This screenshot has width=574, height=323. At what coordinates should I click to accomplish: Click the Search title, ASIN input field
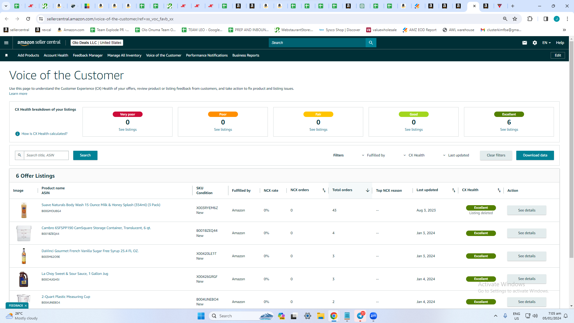46,155
